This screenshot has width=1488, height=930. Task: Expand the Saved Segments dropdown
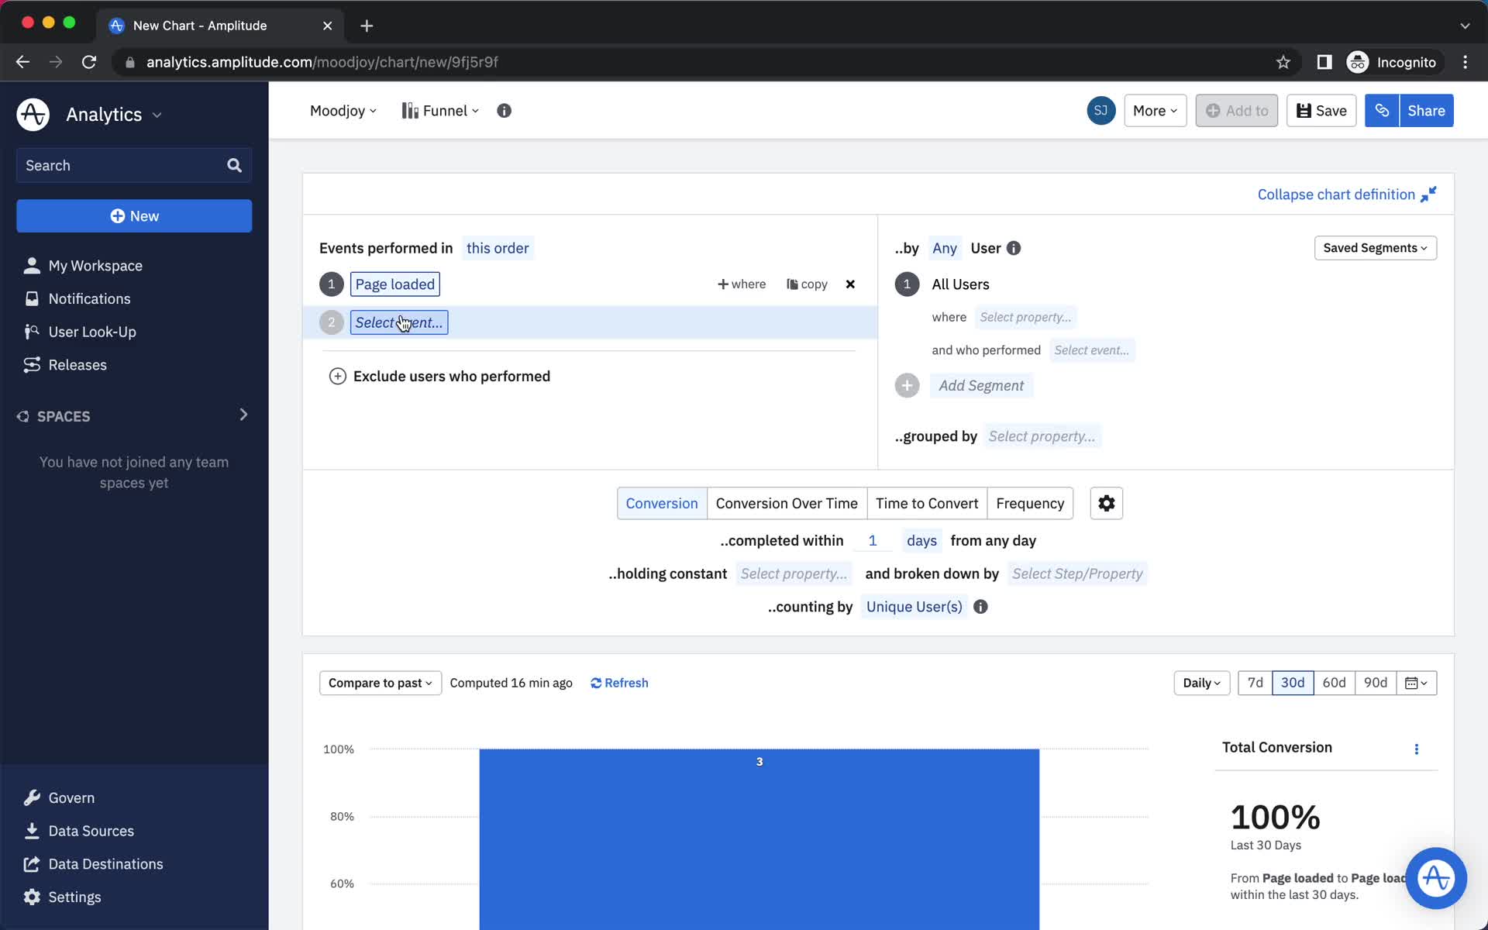(x=1374, y=247)
